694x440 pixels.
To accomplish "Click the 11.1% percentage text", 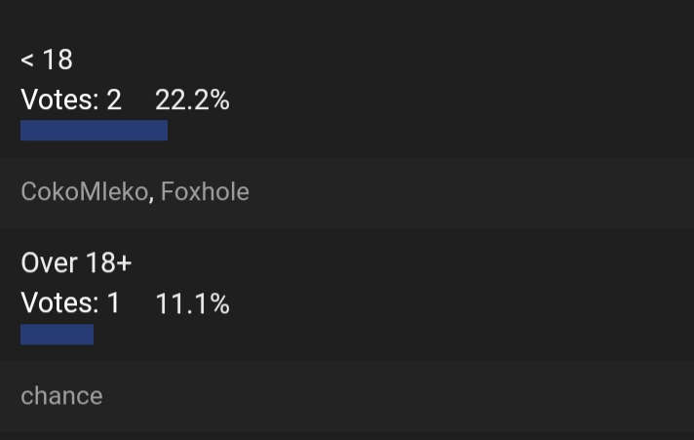I will point(192,303).
